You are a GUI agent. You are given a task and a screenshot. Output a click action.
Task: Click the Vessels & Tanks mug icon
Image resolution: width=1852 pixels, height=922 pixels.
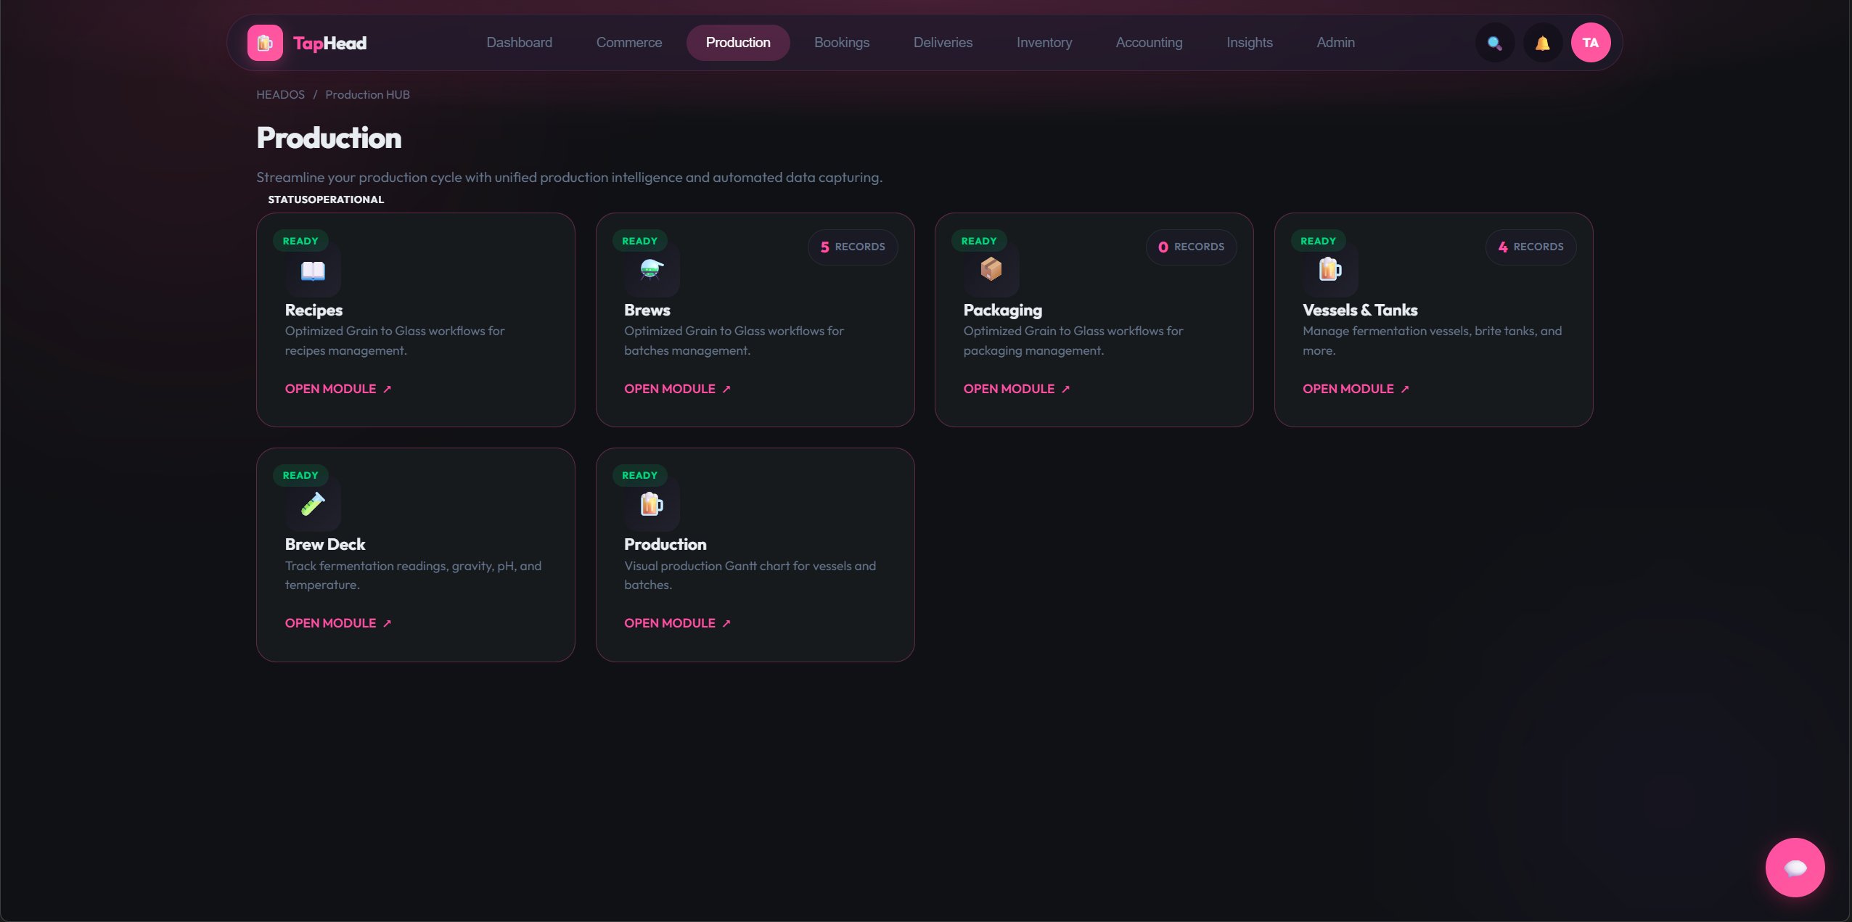(1329, 270)
